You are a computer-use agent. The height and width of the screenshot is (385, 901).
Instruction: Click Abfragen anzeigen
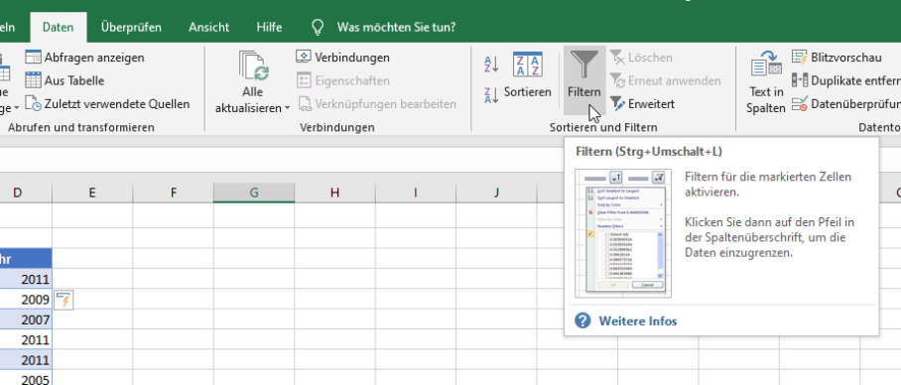click(84, 58)
